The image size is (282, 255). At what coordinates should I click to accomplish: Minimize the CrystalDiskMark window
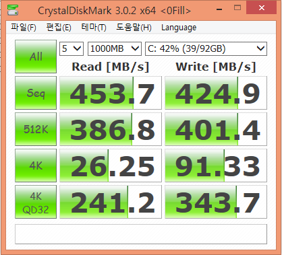pos(219,9)
